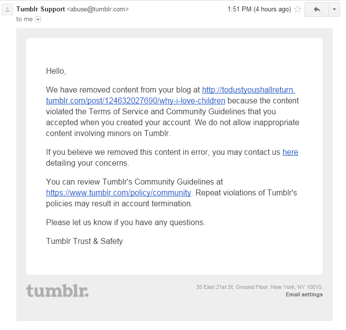This screenshot has height=330, width=346.
Task: Follow the 'here' contact link
Action: click(x=290, y=152)
